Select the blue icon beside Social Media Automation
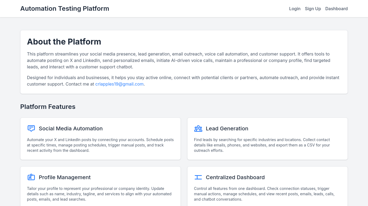This screenshot has height=206, width=368. tap(31, 128)
